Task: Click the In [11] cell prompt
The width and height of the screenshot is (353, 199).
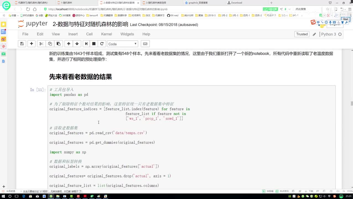Action: [x=38, y=90]
